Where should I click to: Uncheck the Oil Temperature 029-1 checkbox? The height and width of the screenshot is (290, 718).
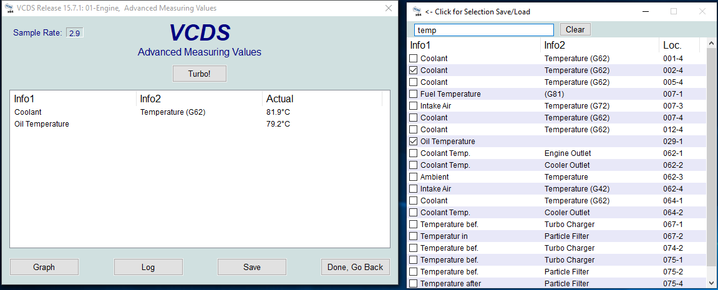click(x=414, y=142)
